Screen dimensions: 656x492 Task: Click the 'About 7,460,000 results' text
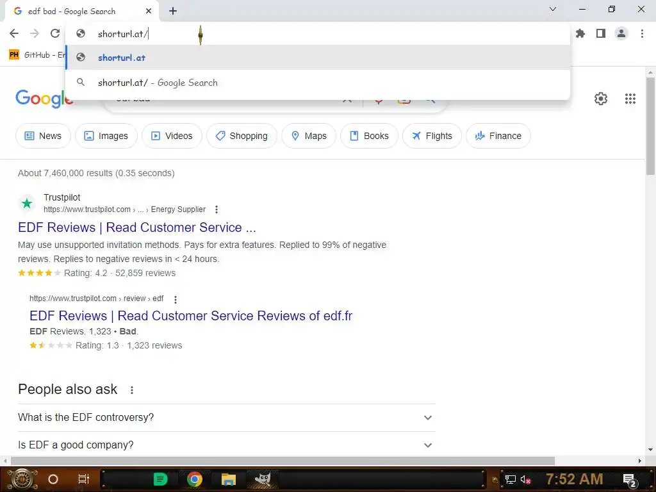point(96,173)
